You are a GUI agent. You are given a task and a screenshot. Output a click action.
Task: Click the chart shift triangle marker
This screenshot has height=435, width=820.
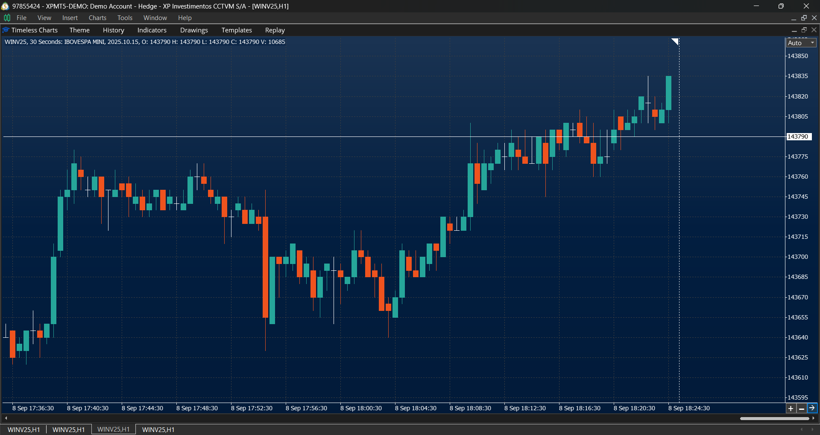coord(675,41)
